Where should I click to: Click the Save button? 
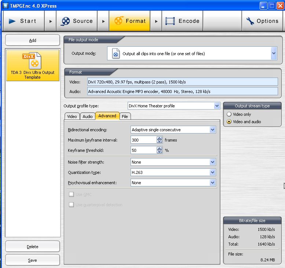tap(33, 260)
